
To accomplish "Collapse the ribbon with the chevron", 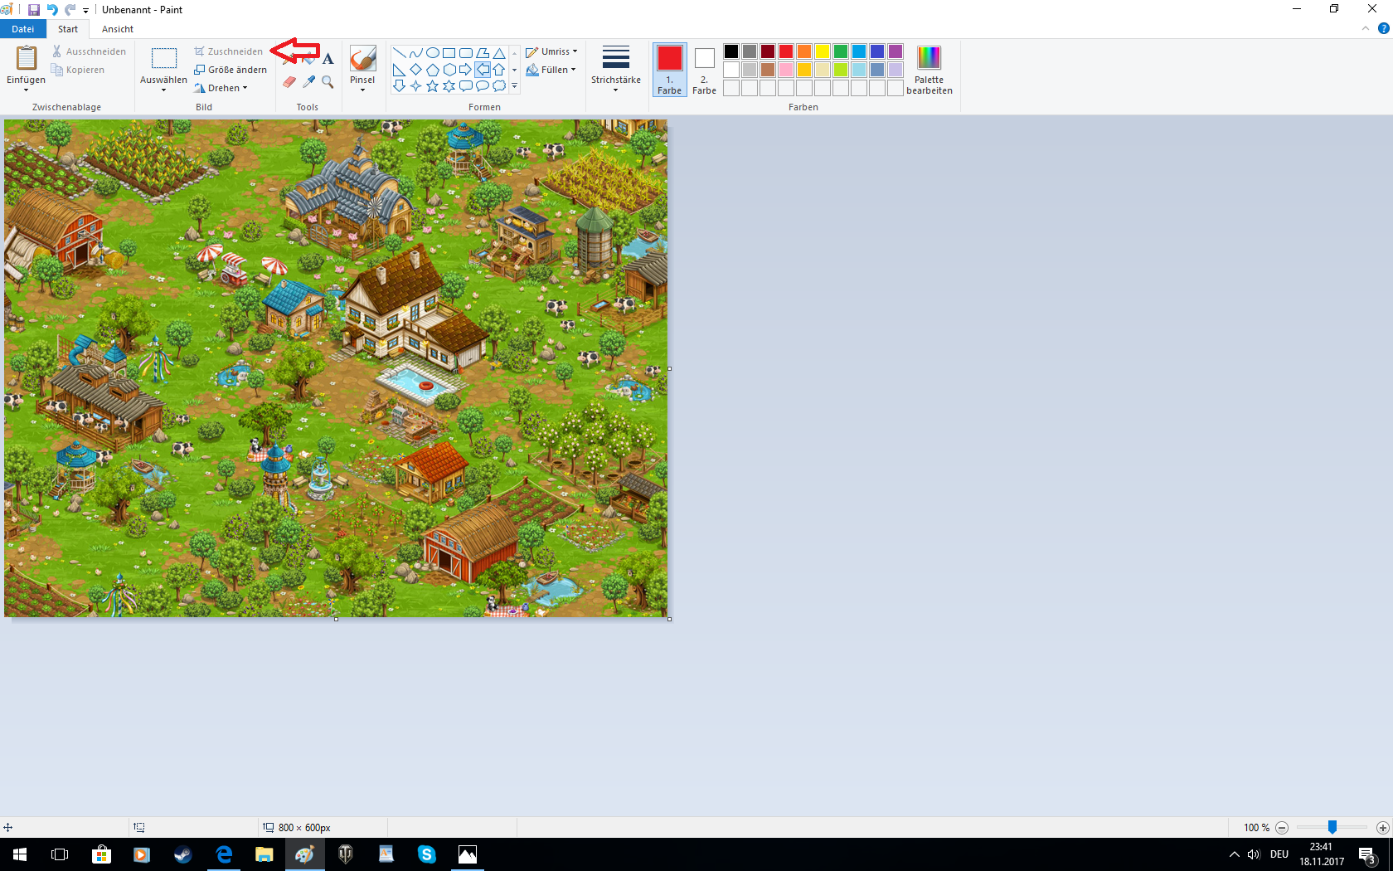I will click(1366, 28).
